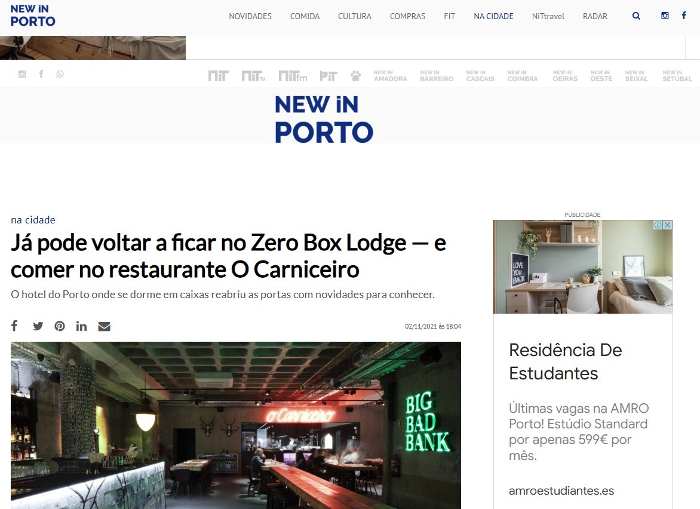The image size is (700, 509).
Task: Select the NiTtravel menu item
Action: [x=548, y=16]
